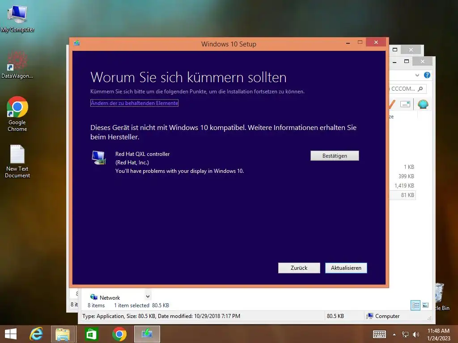
Task: Show hidden system tray icons
Action: (394, 335)
